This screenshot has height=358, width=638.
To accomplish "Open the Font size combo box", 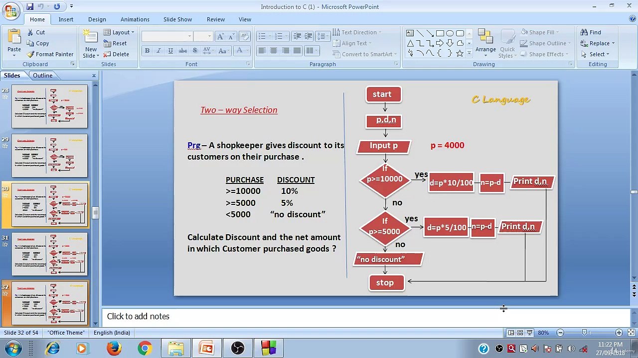I will pyautogui.click(x=203, y=36).
